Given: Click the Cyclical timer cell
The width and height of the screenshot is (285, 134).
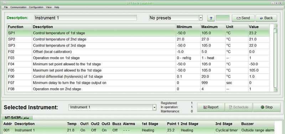Looking at the screenshot, I should [228, 130].
